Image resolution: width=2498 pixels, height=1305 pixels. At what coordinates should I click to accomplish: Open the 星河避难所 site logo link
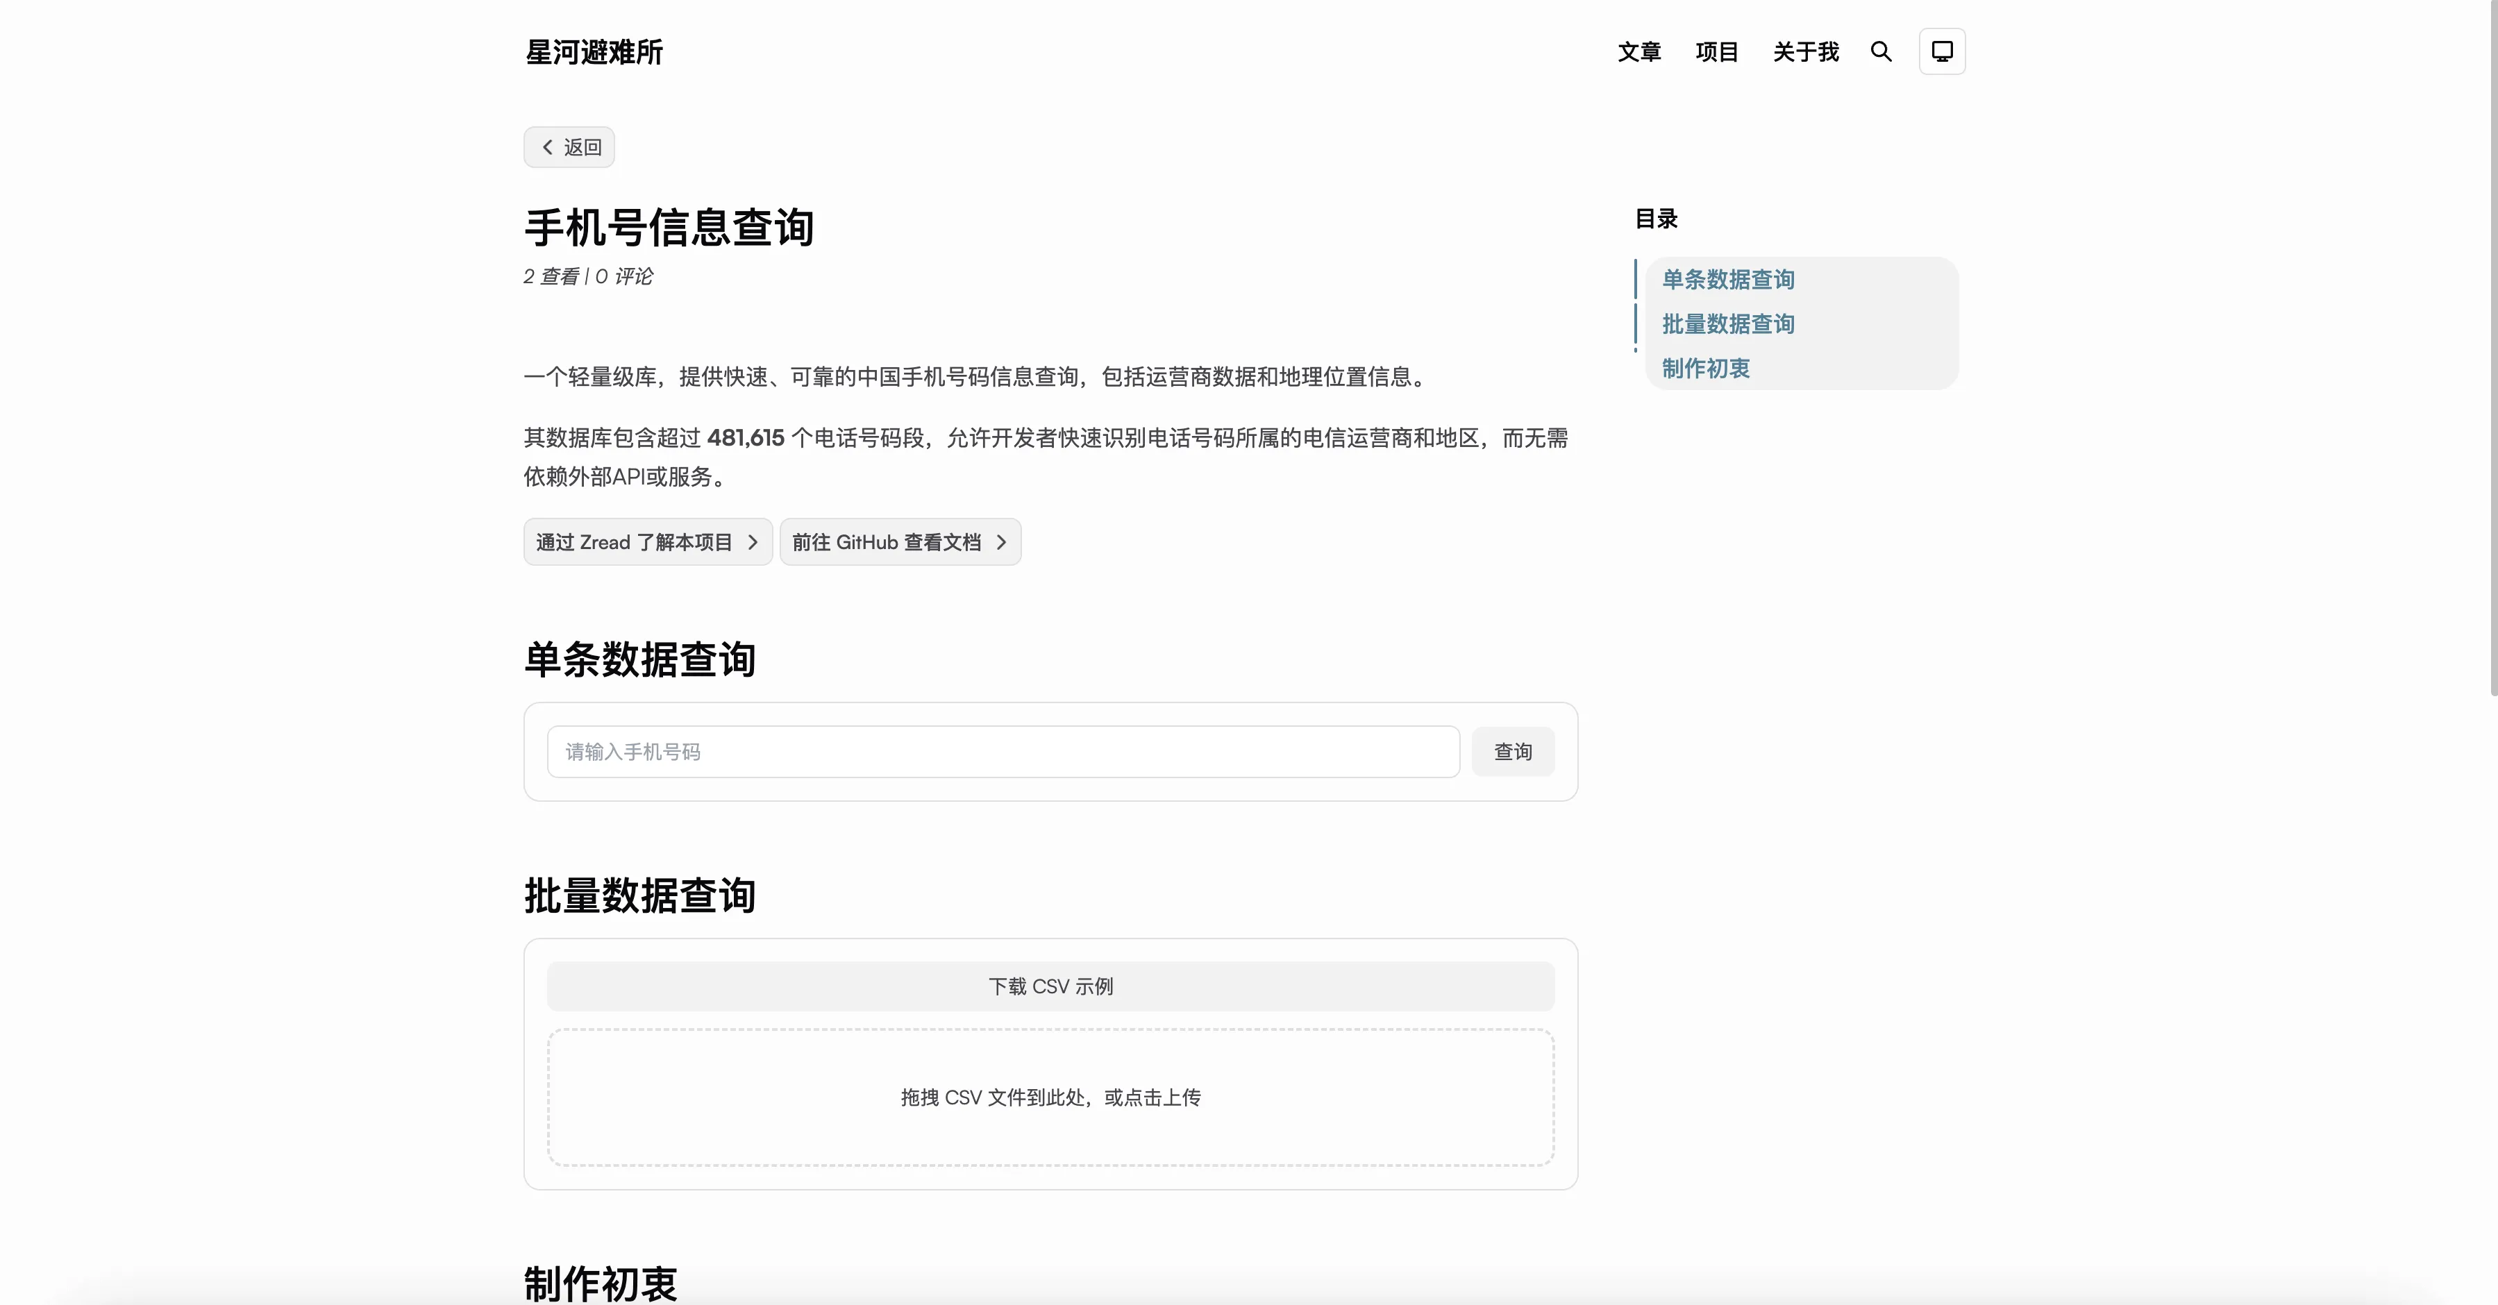pos(592,51)
